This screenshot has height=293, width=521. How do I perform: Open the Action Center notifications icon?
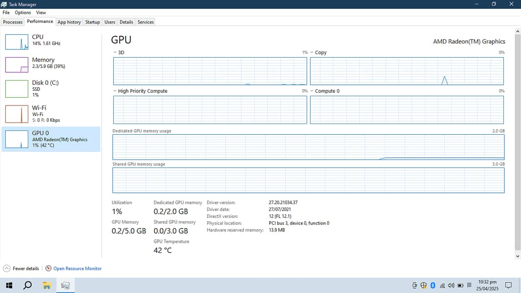tap(508, 285)
